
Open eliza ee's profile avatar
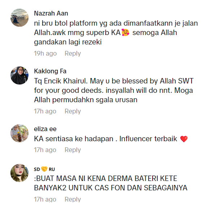tap(19, 133)
